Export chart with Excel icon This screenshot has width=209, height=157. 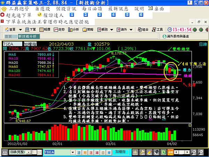(x=164, y=152)
